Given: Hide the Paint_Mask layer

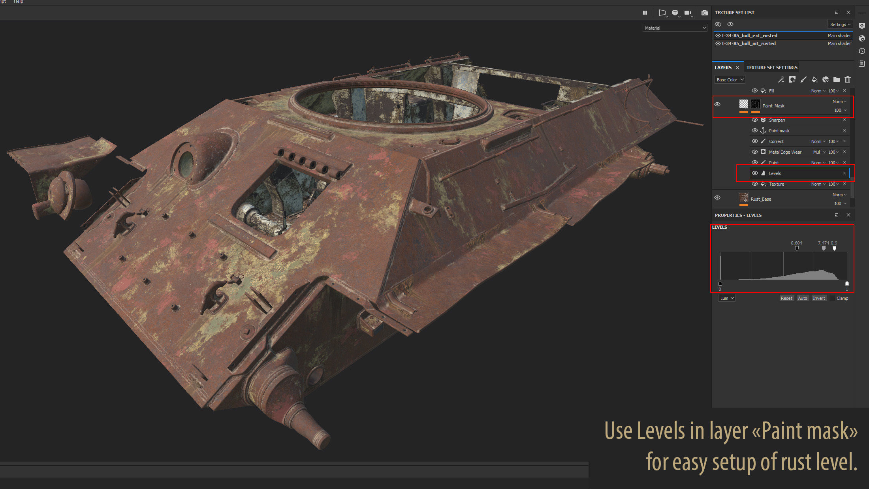Looking at the screenshot, I should tap(717, 105).
